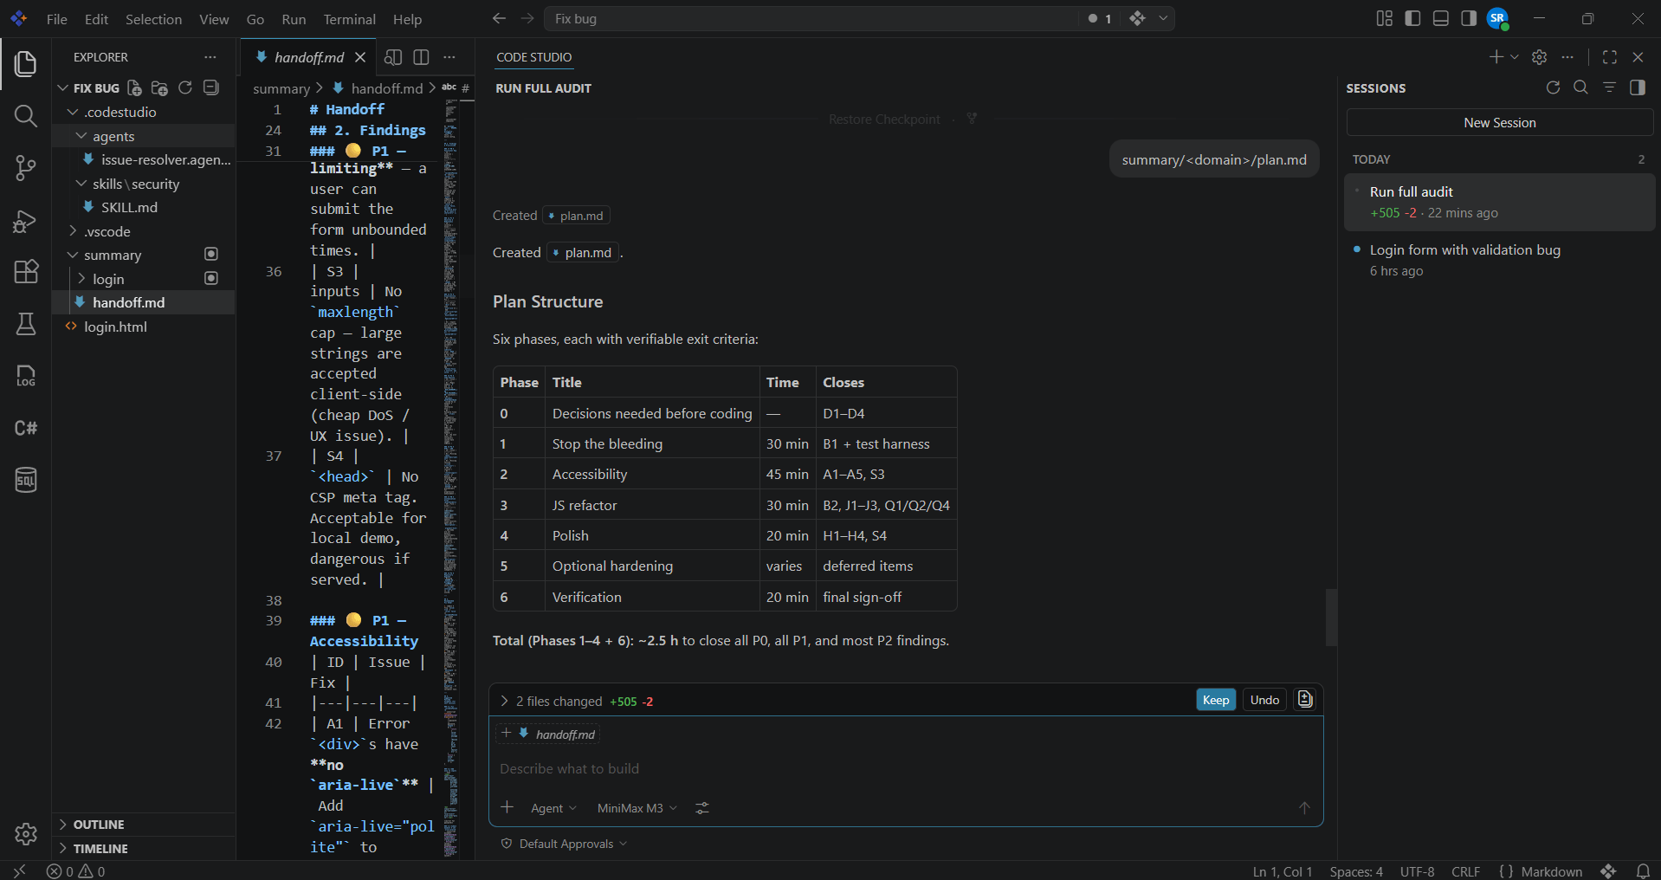
Task: Expand the .vscode folder
Action: coord(73,231)
